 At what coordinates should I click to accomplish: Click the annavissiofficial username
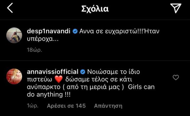tap(53, 72)
